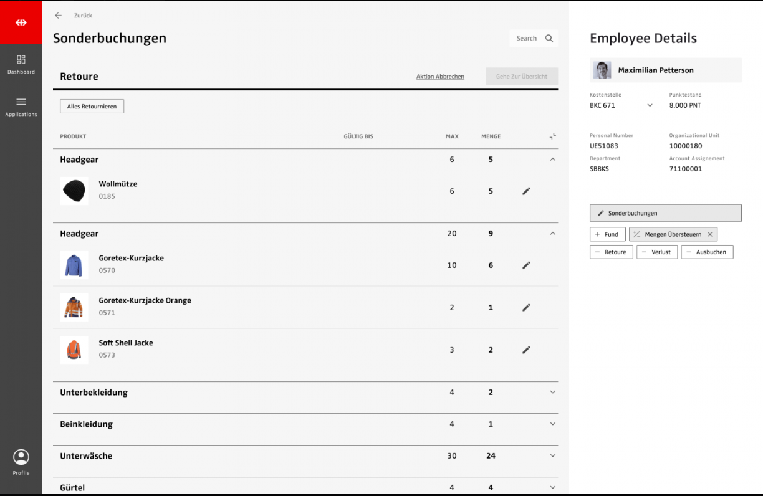Edit the Goretex-Kurzjacke Orange quantity
This screenshot has width=763, height=496.
pos(526,307)
